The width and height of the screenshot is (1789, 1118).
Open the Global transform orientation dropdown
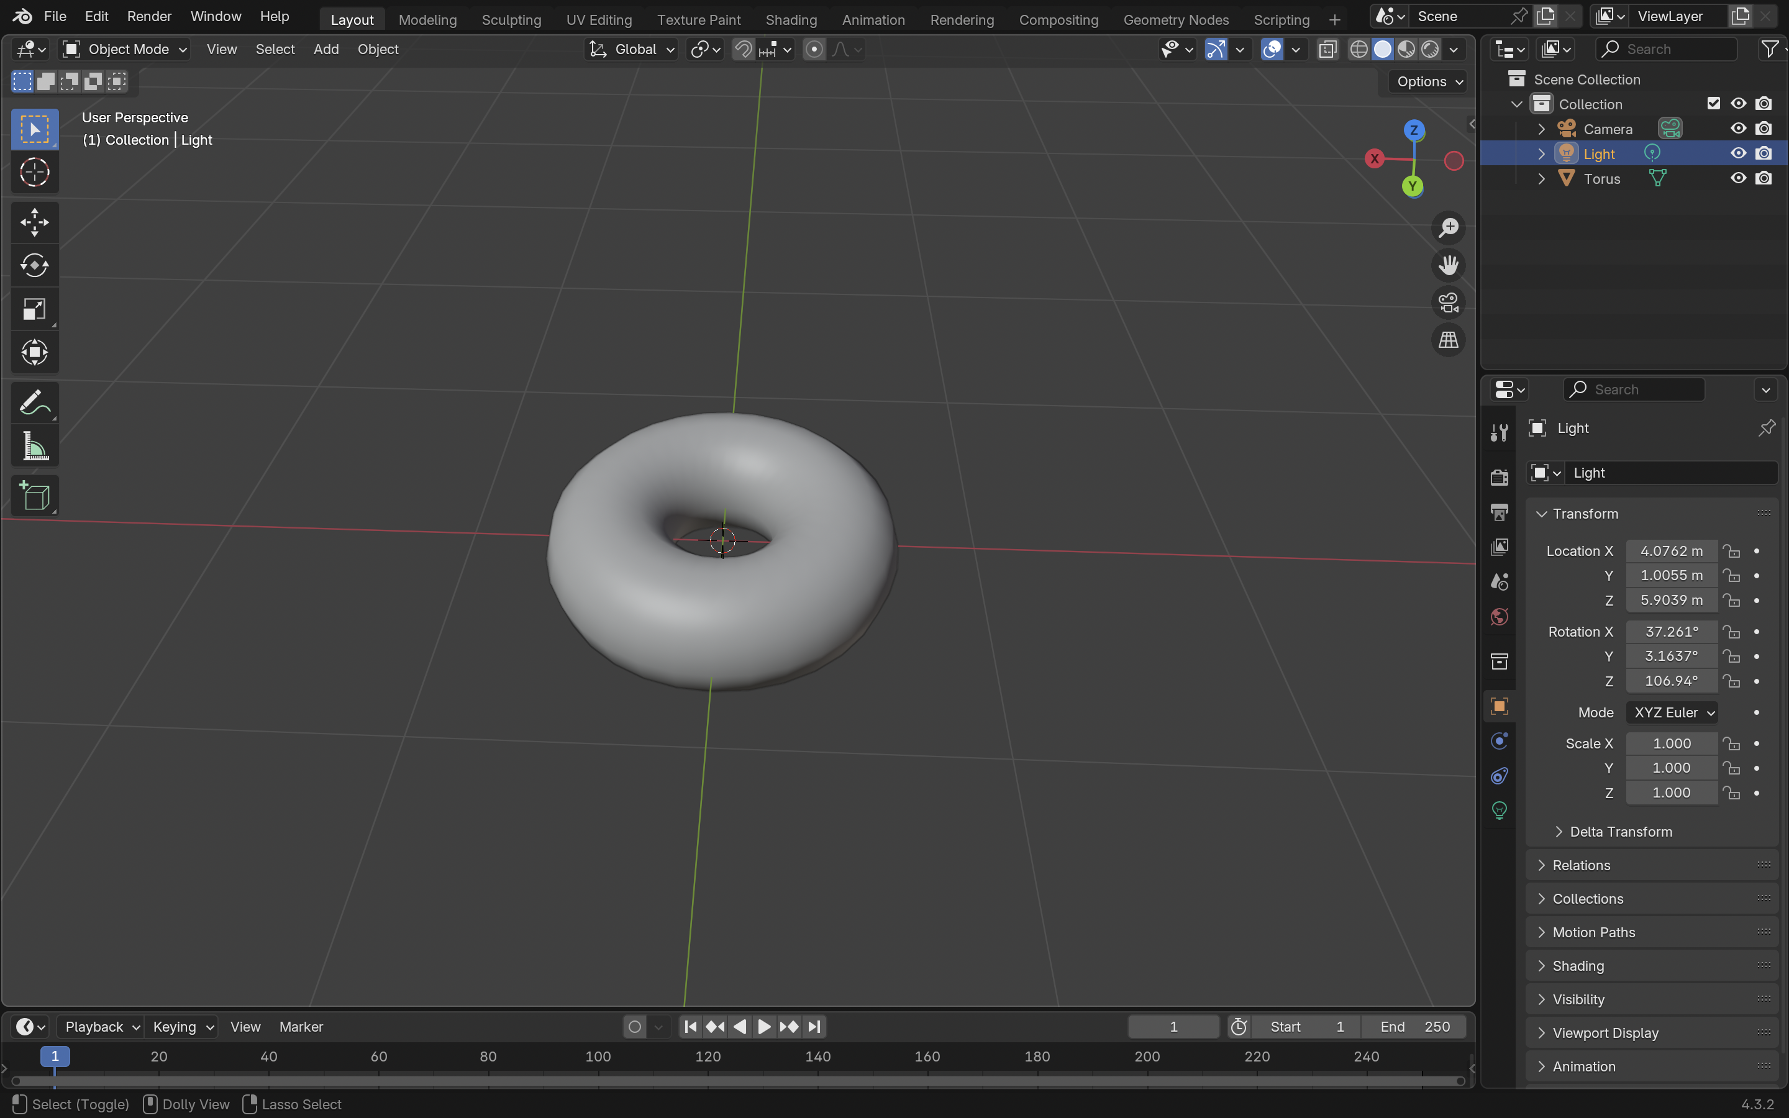point(631,50)
